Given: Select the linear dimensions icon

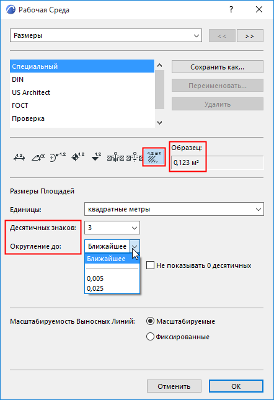Looking at the screenshot, I should coord(19,158).
